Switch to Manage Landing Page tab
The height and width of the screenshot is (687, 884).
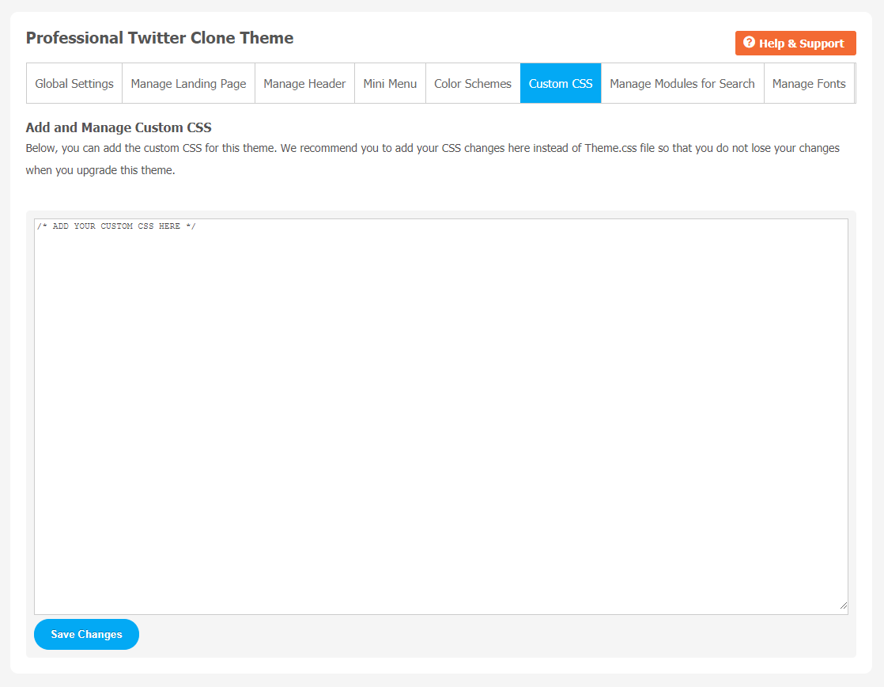click(x=188, y=84)
